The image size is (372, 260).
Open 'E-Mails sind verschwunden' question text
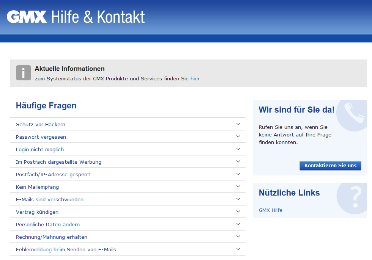50,200
